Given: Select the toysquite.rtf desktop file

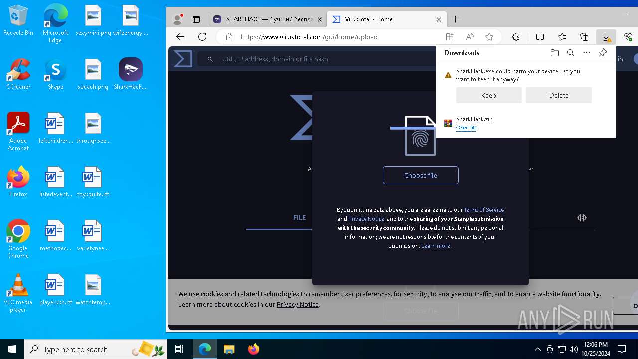Looking at the screenshot, I should pos(93,182).
